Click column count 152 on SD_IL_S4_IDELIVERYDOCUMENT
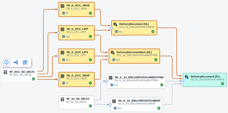This screenshot has height=113, width=228. coord(119,108)
